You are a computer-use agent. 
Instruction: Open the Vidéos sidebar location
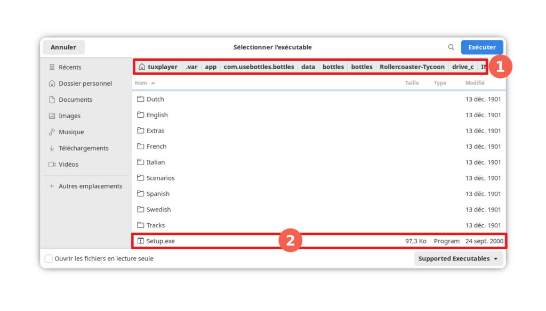pos(68,165)
